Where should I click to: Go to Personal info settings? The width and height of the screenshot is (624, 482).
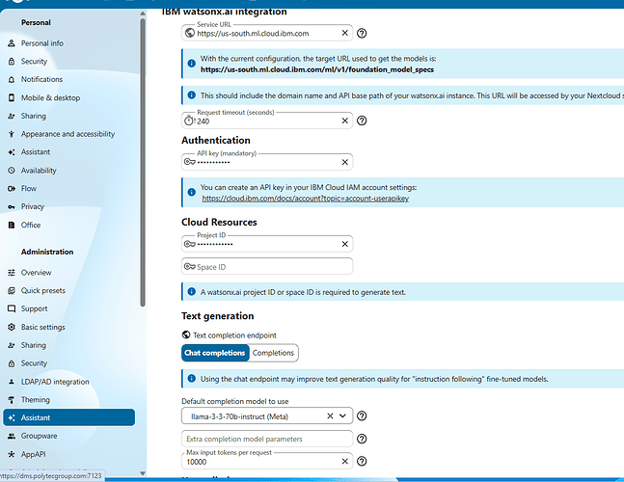pos(42,43)
